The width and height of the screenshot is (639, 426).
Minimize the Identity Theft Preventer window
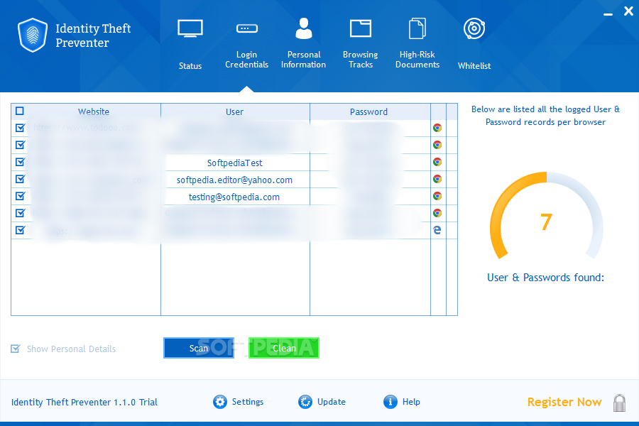coord(608,14)
